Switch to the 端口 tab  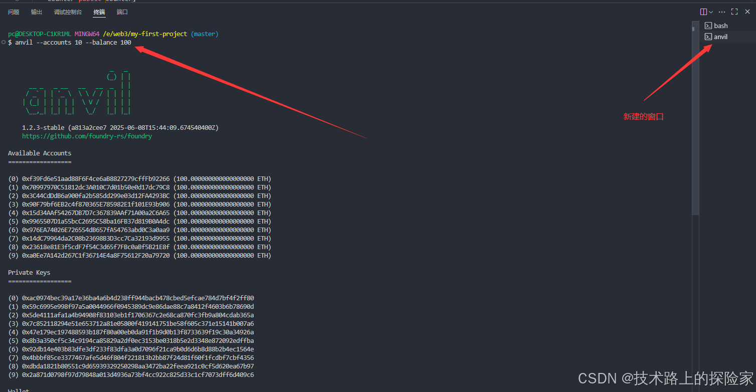pos(122,12)
